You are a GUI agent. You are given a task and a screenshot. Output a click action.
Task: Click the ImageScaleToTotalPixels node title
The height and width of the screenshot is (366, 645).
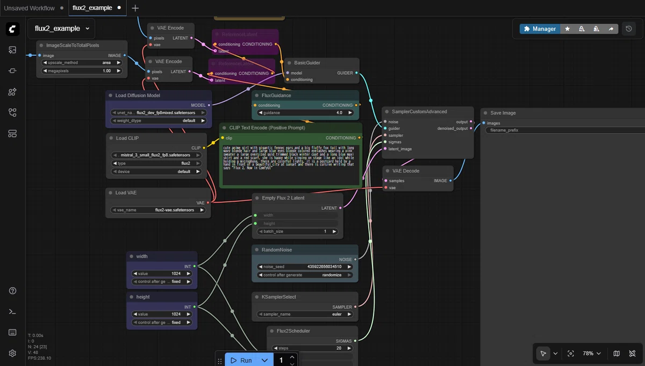[x=73, y=46]
